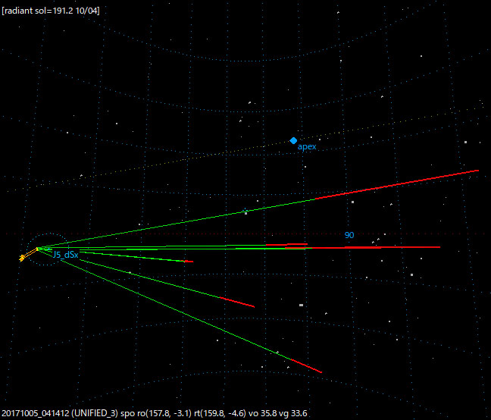Click the blue apex diamond marker

point(293,140)
